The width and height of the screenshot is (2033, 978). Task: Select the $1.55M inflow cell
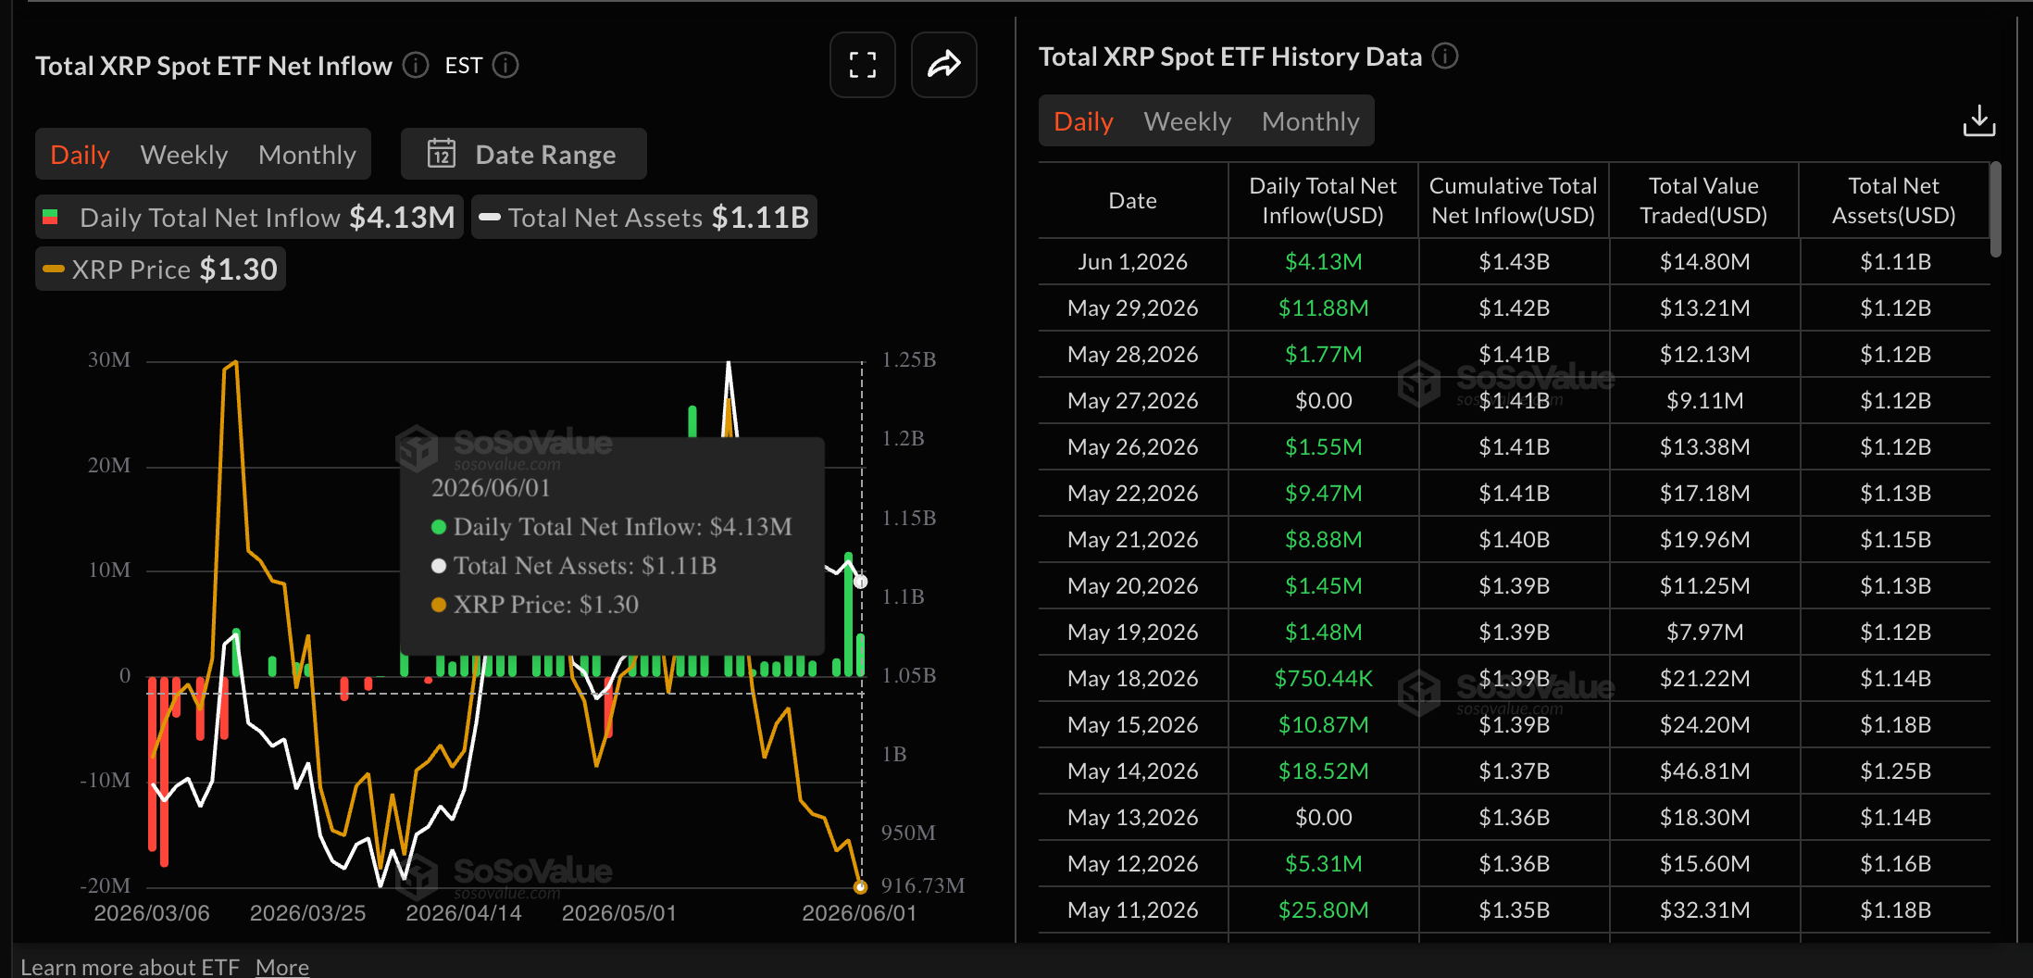coord(1323,447)
